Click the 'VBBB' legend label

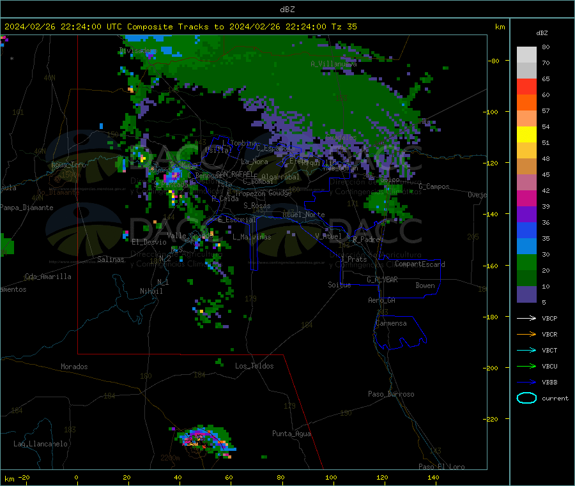coord(549,382)
